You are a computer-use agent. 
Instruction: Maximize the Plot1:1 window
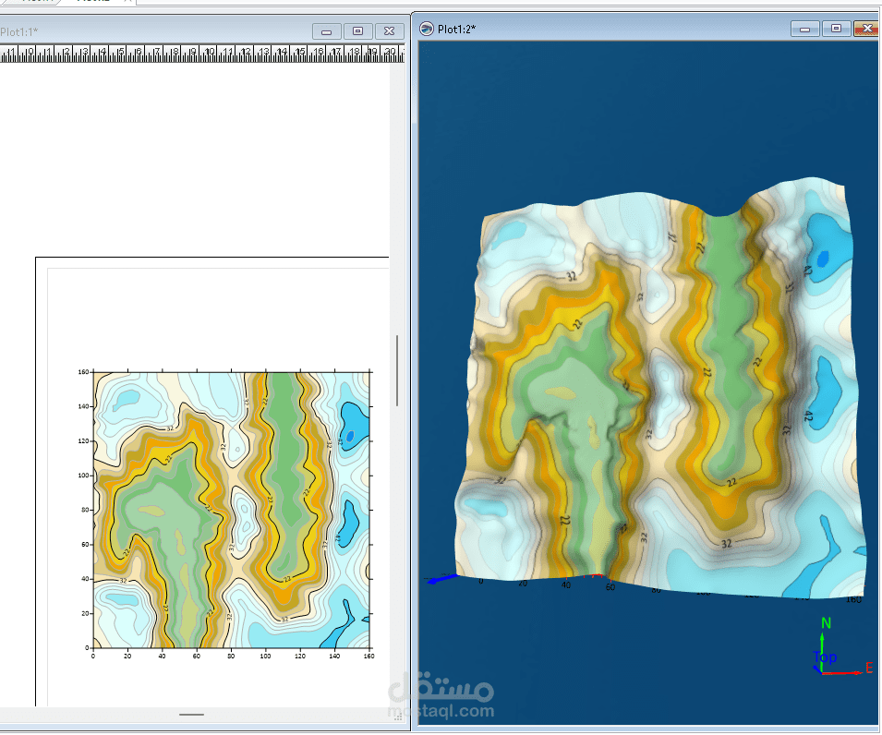point(357,31)
